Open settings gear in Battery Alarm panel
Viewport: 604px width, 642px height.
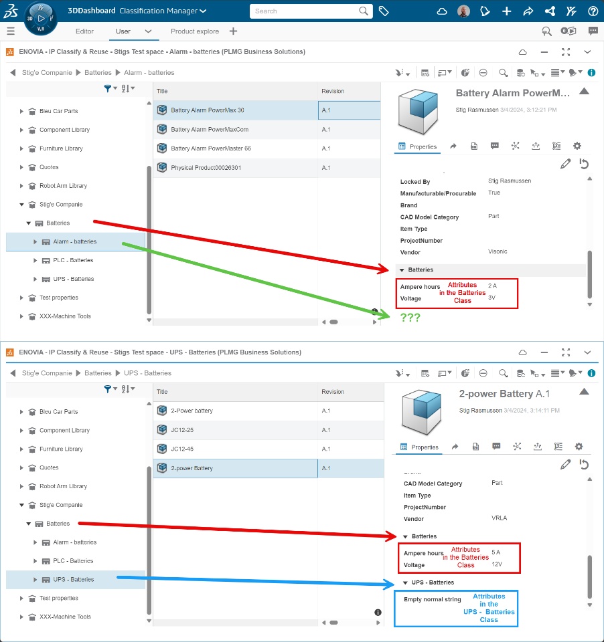[577, 146]
